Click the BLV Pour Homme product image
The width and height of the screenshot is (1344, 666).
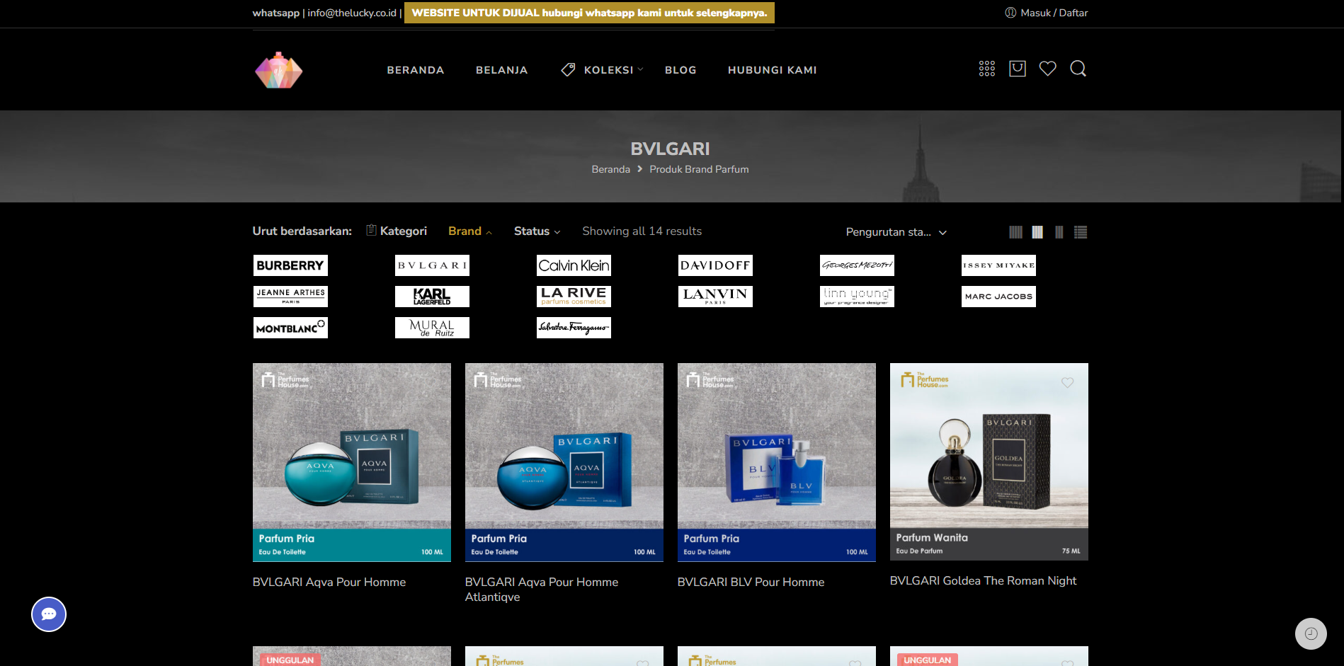[777, 462]
